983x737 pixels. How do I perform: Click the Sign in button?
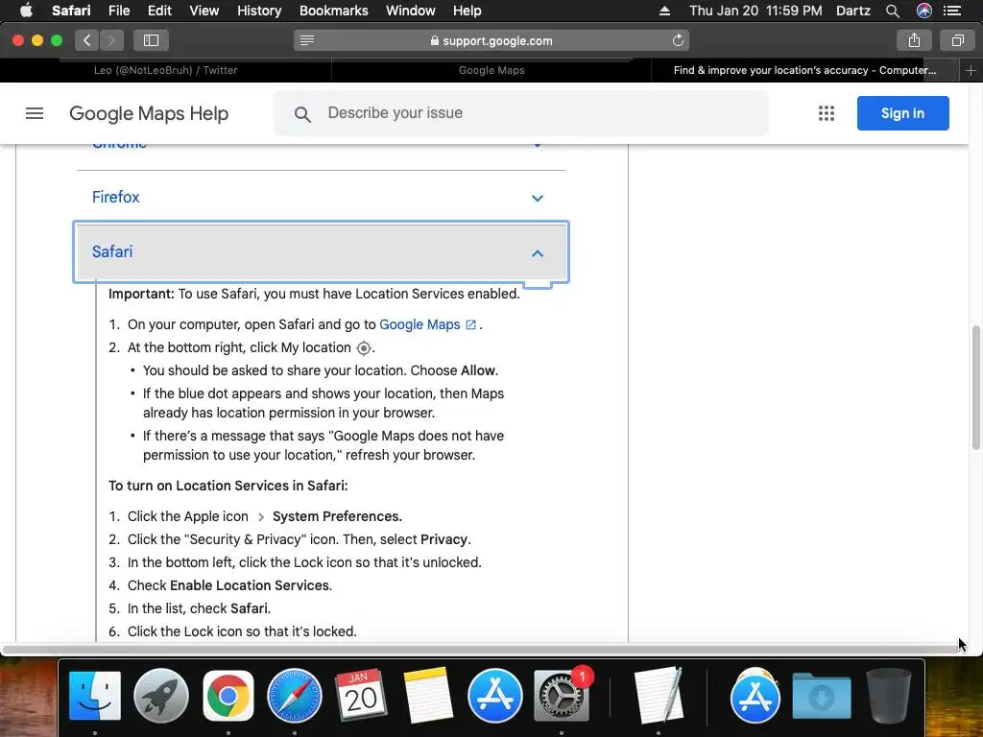902,113
